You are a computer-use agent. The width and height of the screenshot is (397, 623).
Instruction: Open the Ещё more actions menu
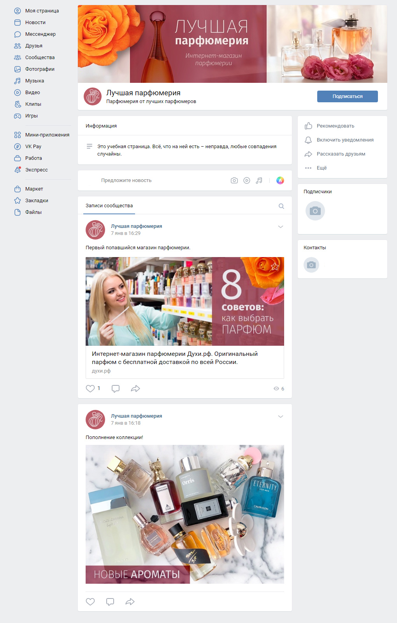pyautogui.click(x=316, y=168)
